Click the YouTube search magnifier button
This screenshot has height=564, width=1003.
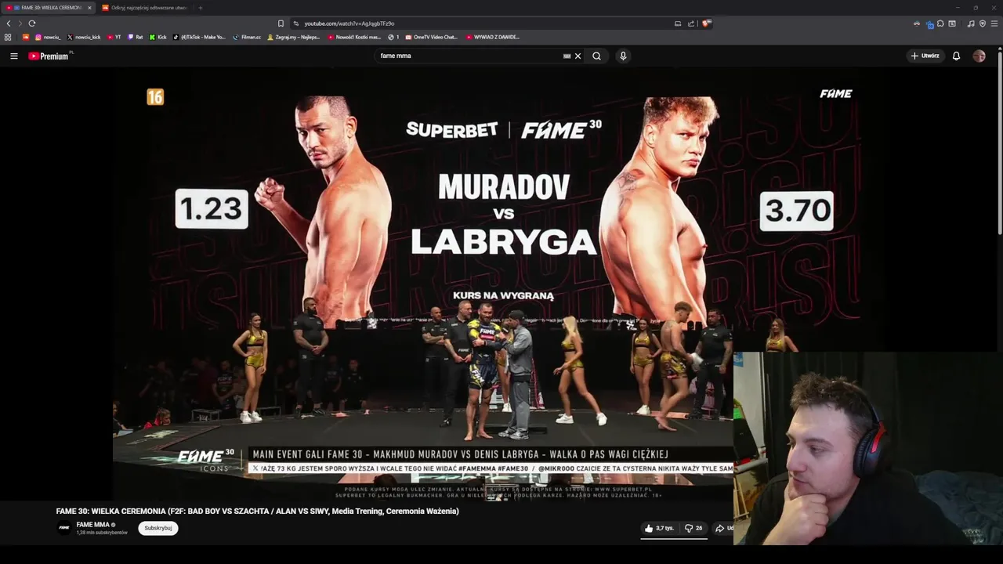point(596,56)
